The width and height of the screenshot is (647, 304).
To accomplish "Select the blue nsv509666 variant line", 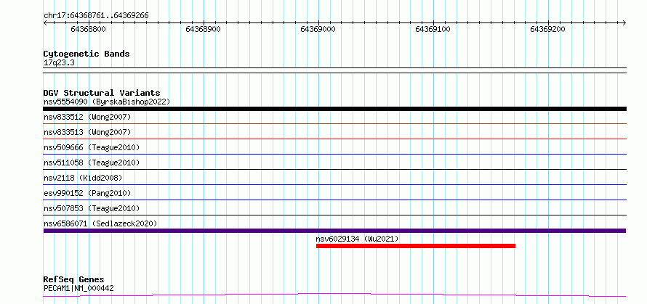I will pyautogui.click(x=334, y=154).
